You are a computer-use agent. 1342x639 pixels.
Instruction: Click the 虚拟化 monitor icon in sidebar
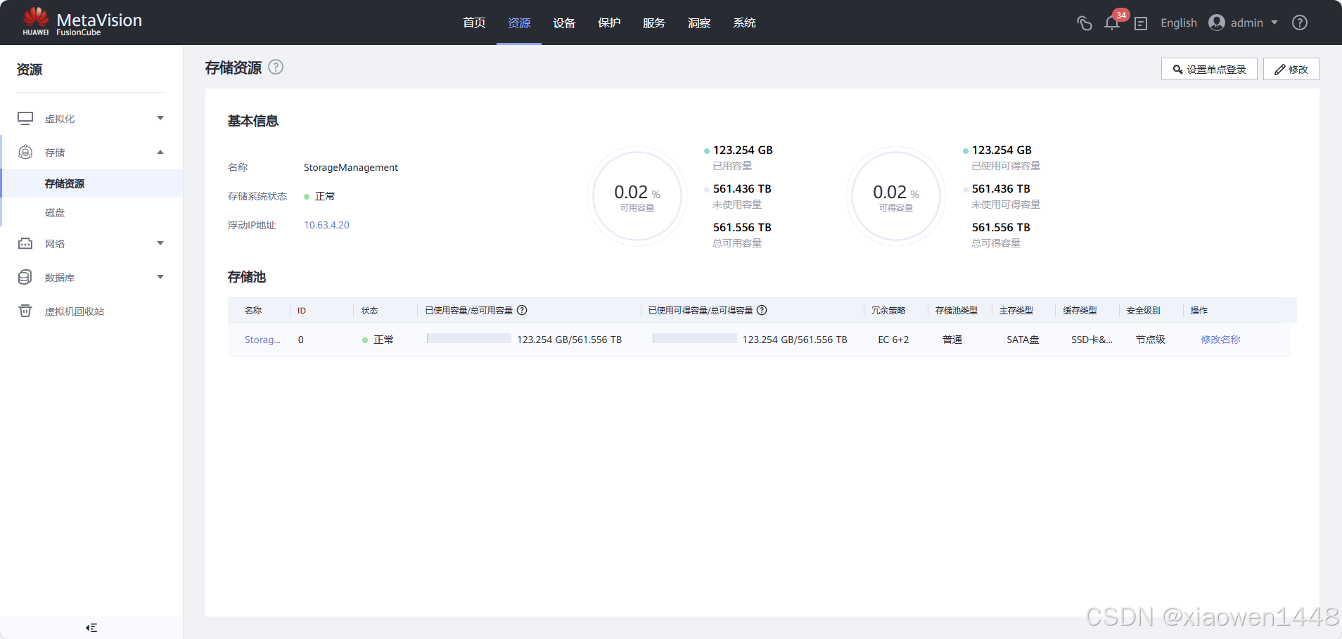click(x=25, y=118)
